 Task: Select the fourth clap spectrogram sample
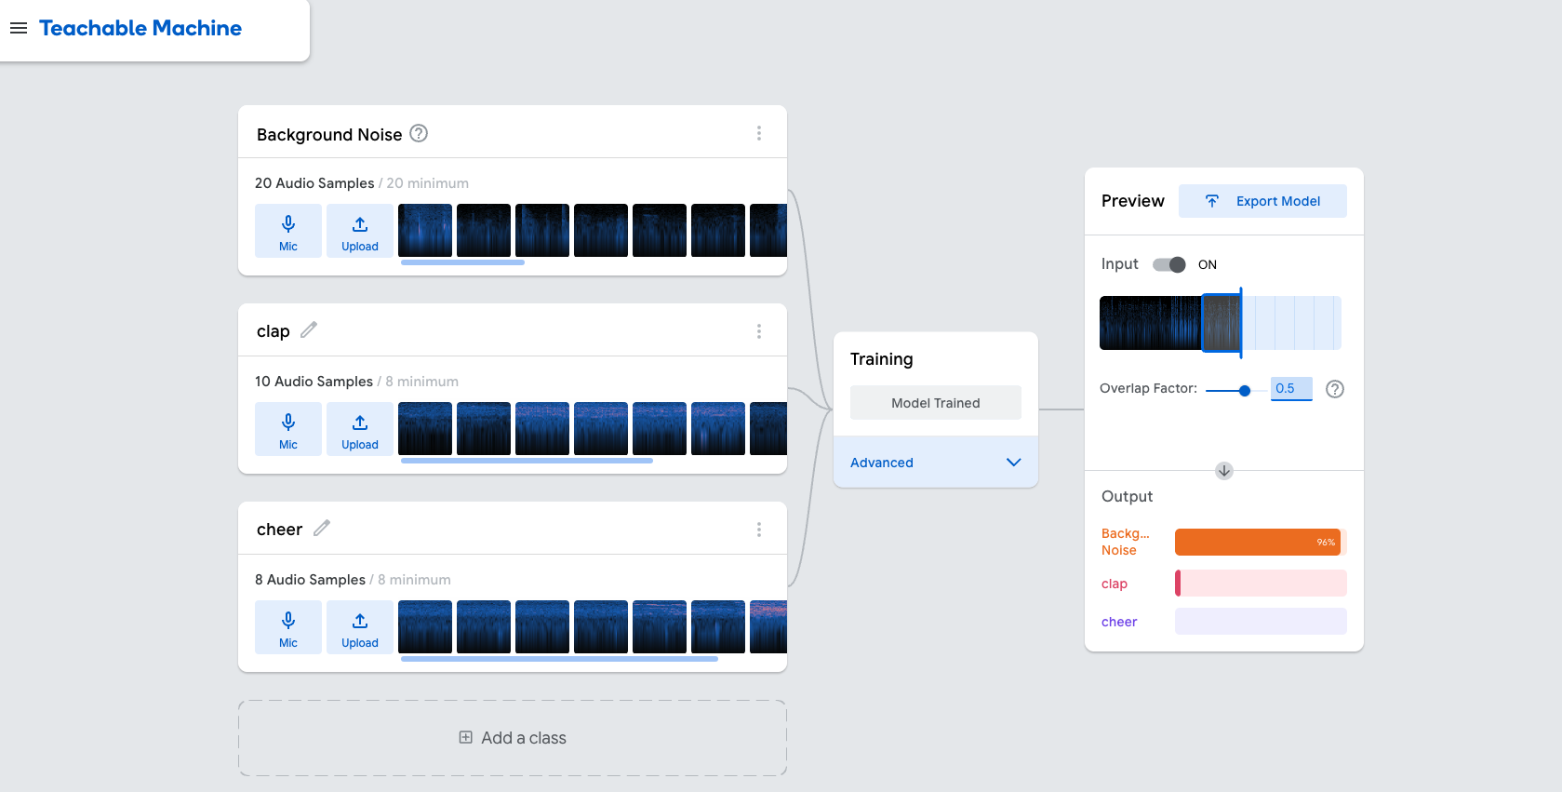(601, 429)
